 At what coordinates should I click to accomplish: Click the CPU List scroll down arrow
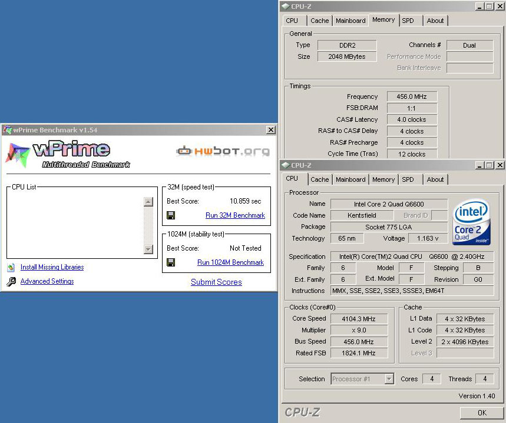[x=148, y=249]
